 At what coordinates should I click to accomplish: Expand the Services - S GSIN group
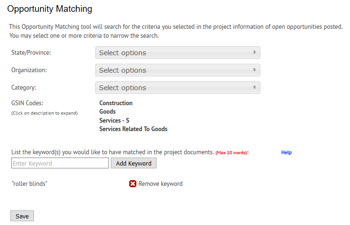point(114,121)
